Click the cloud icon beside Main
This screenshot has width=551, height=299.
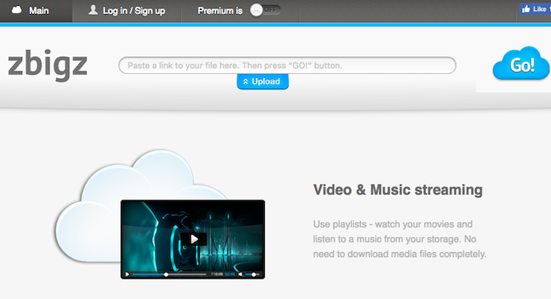click(x=16, y=10)
